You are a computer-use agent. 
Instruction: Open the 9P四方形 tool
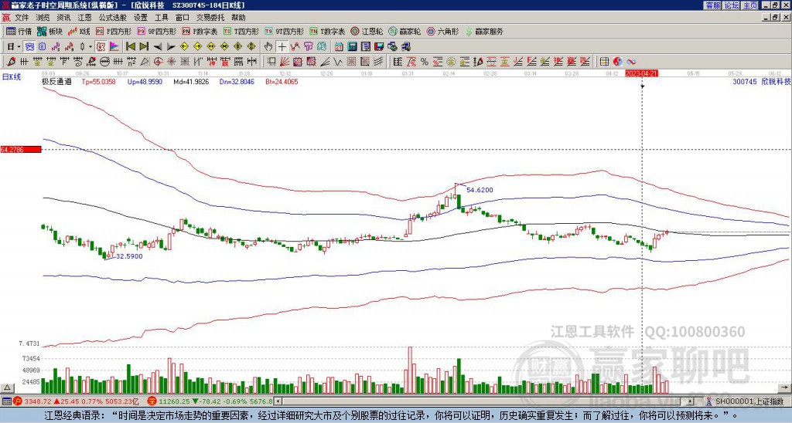(157, 31)
